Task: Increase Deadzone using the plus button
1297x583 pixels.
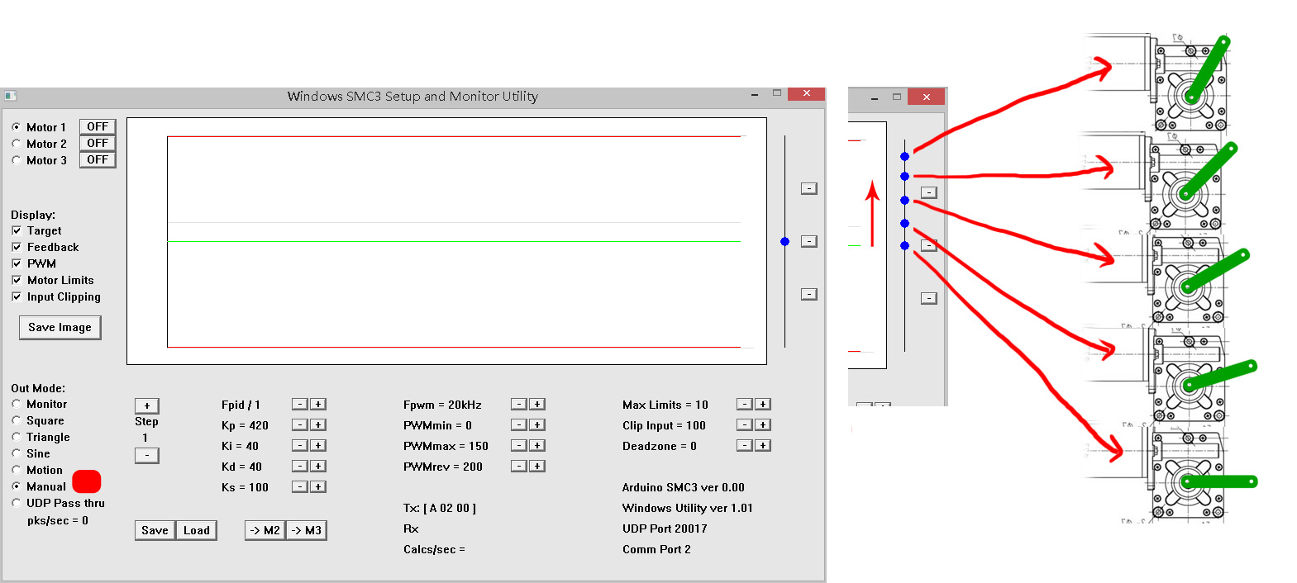Action: click(x=763, y=446)
